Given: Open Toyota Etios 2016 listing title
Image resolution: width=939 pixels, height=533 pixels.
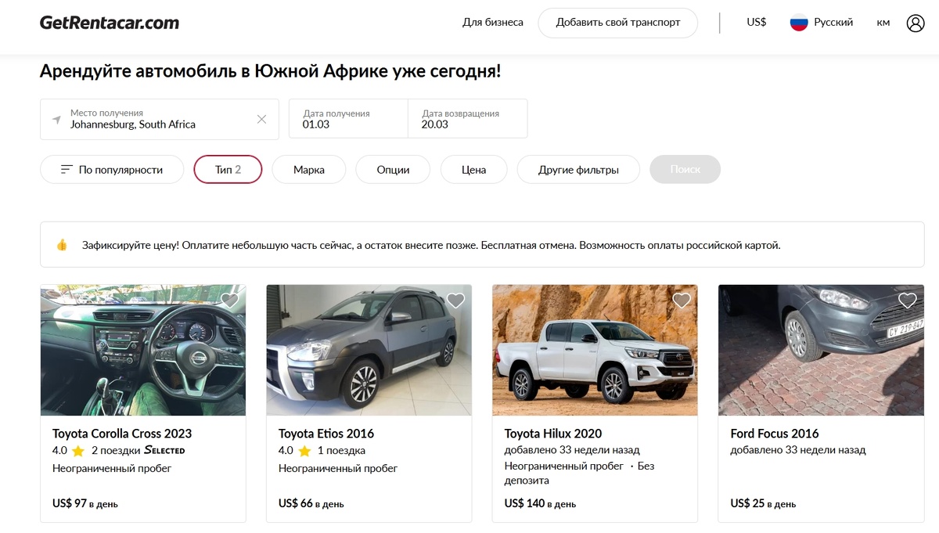Looking at the screenshot, I should (x=326, y=434).
